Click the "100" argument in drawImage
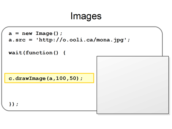172x129 pixels. [x=61, y=78]
